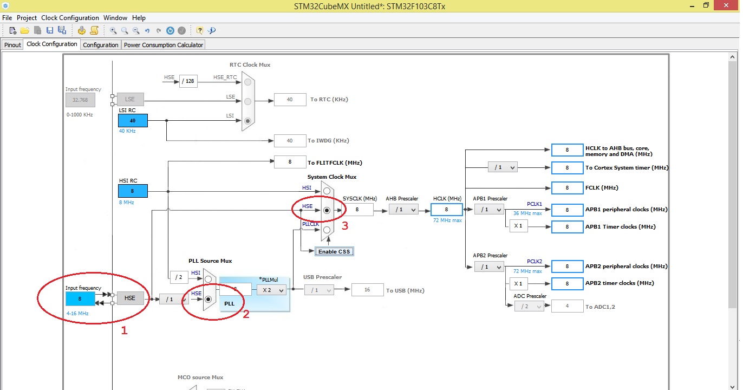Open the Clock Configuration menu

point(70,18)
